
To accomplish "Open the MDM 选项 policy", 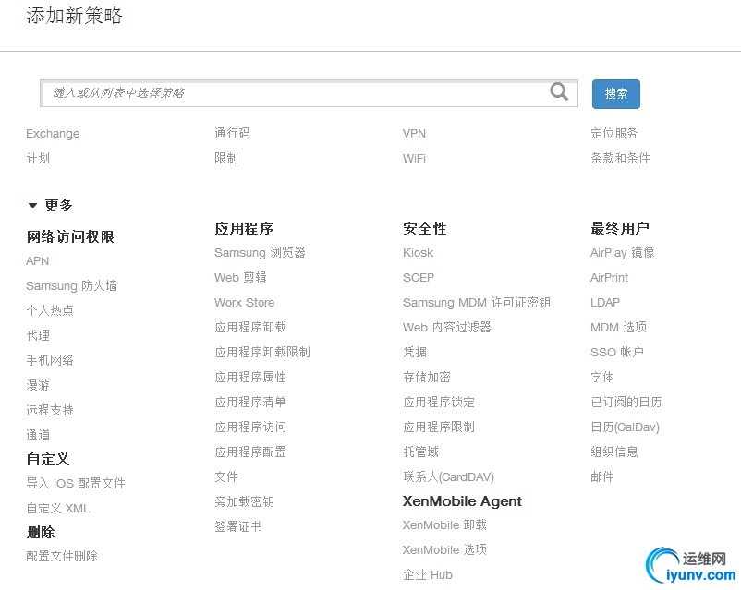I will 619,327.
